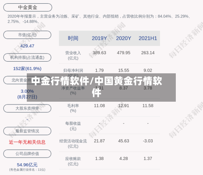Click the market value 429.47
Screen dimensions: 203x175
coord(27,46)
